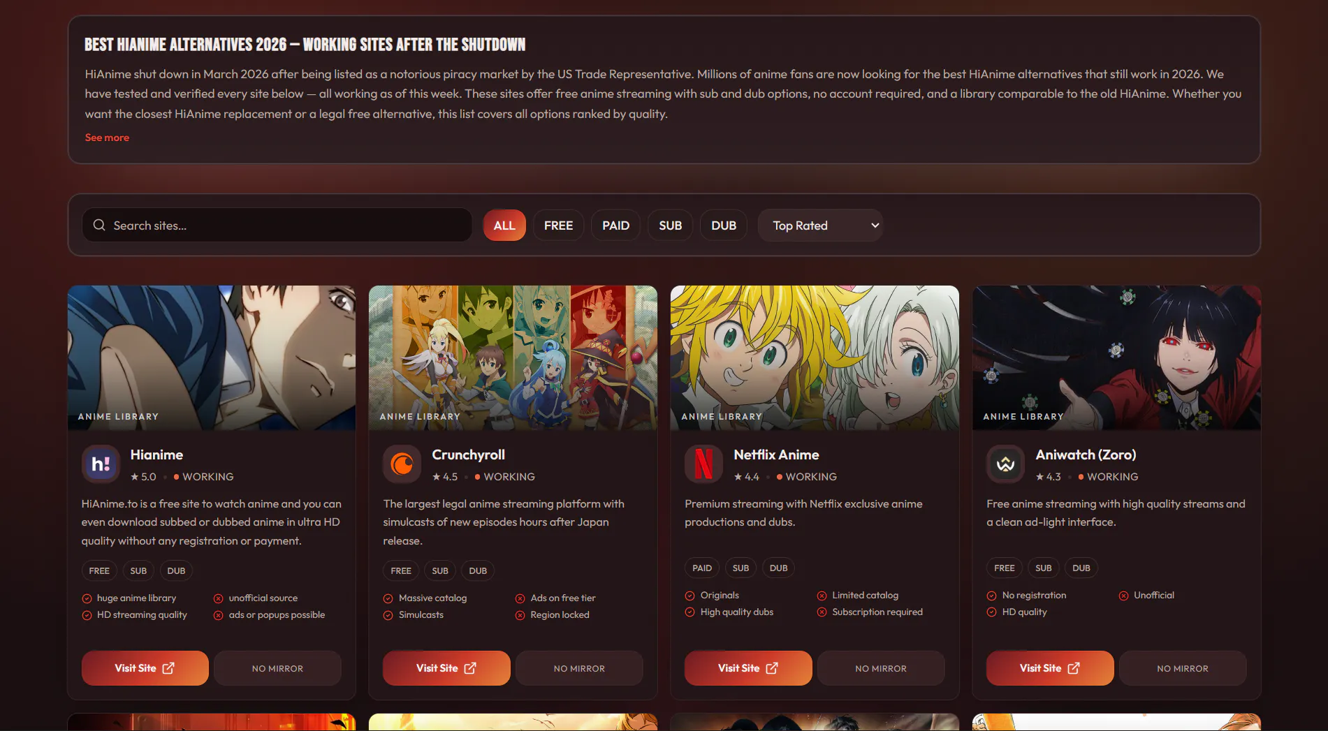This screenshot has width=1328, height=731.
Task: Click the Netflix N logo icon
Action: click(703, 464)
